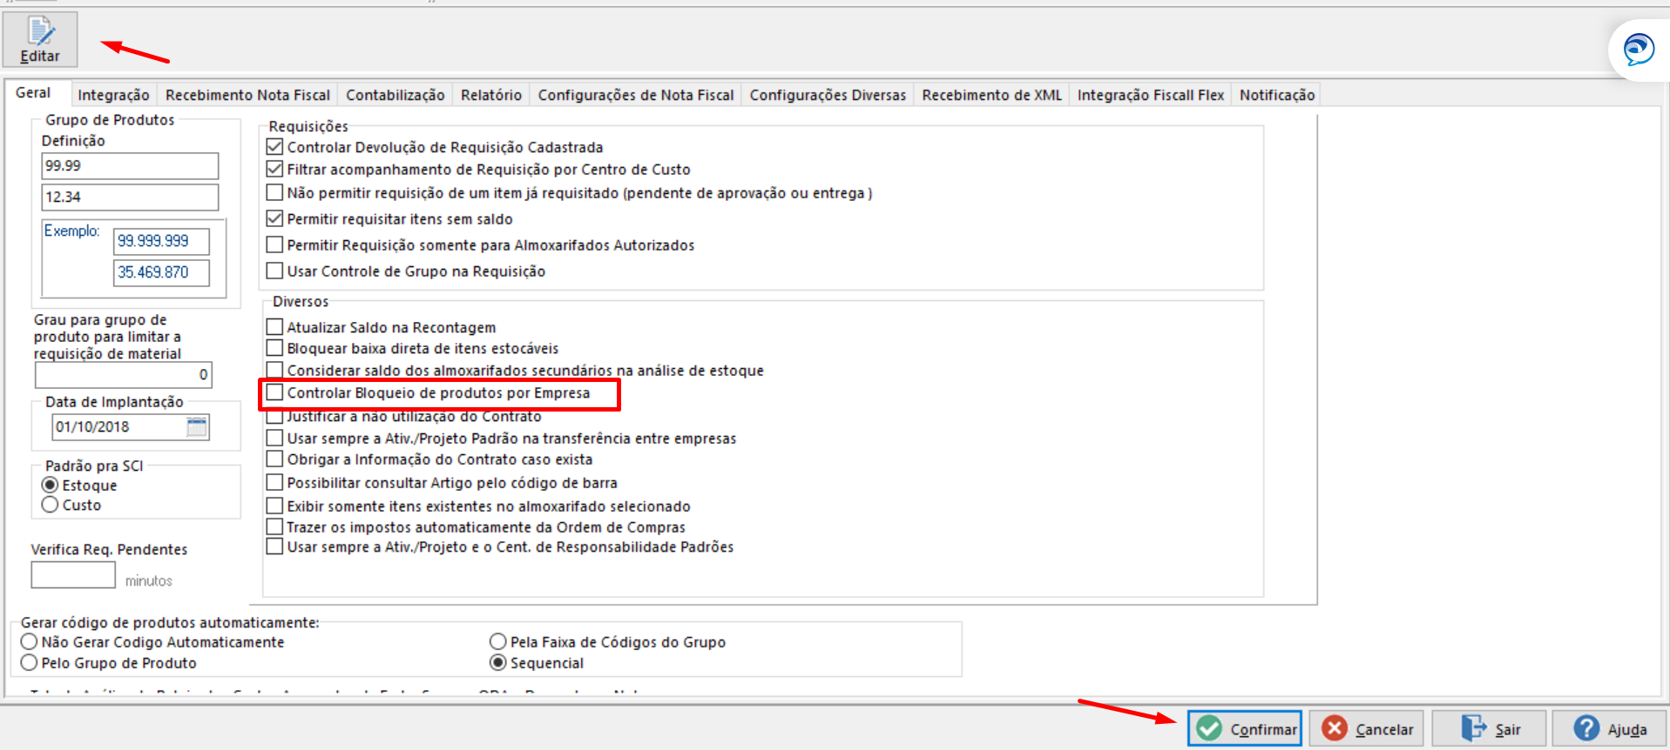Click the example field showing 99.999.999
The image size is (1670, 750).
tap(161, 241)
